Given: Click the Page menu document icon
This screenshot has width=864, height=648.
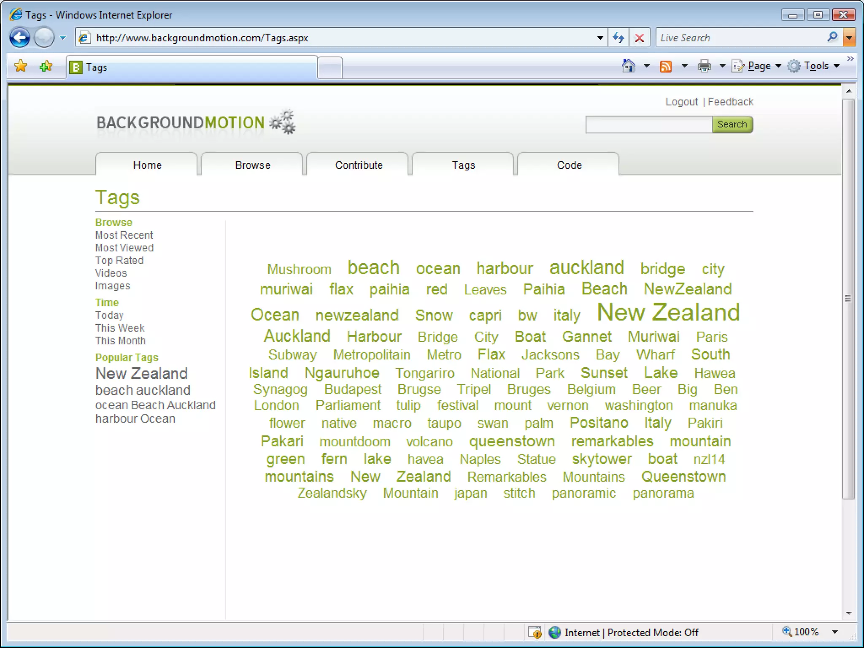Looking at the screenshot, I should pos(738,66).
